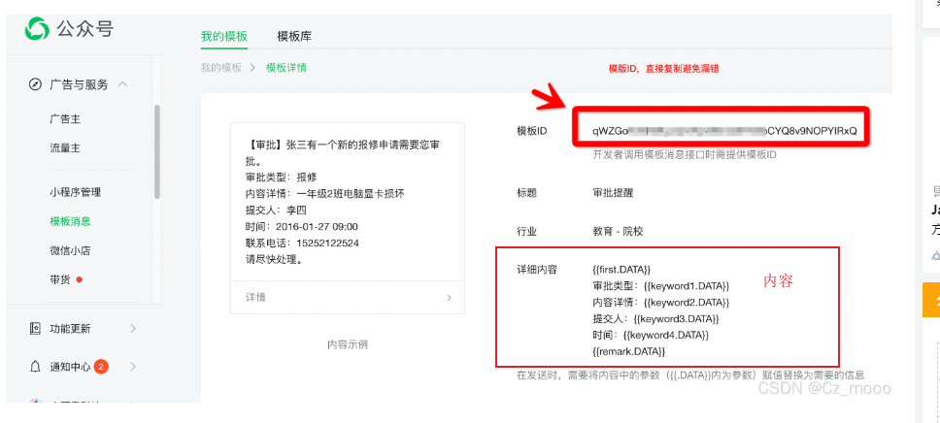
Task: Click the 模板ID field label
Action: click(532, 131)
